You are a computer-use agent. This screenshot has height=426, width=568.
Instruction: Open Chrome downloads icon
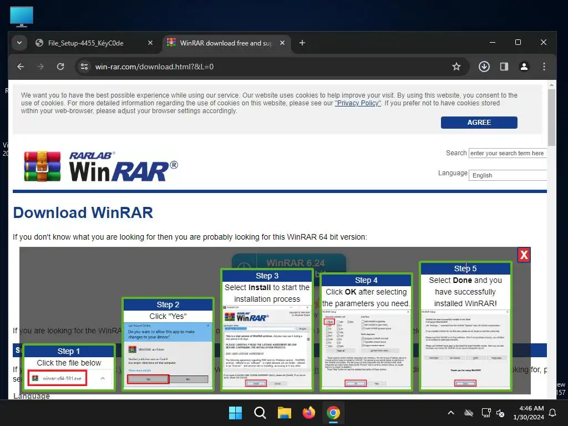484,67
